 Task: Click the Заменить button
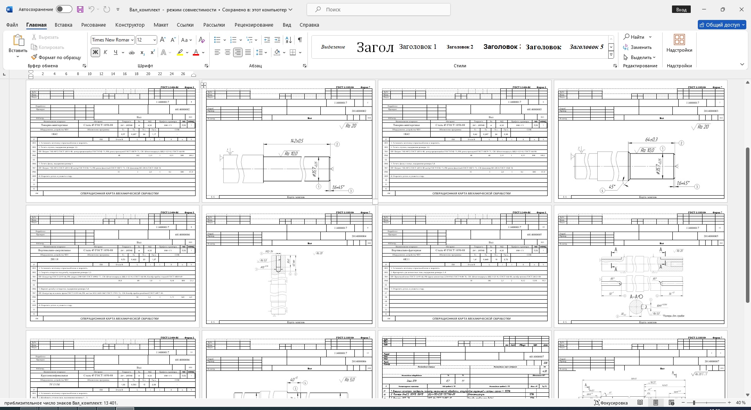(638, 47)
